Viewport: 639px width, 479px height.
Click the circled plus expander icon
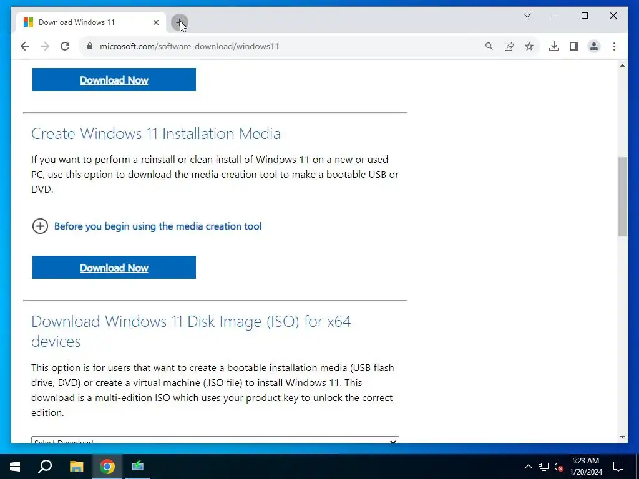40,226
